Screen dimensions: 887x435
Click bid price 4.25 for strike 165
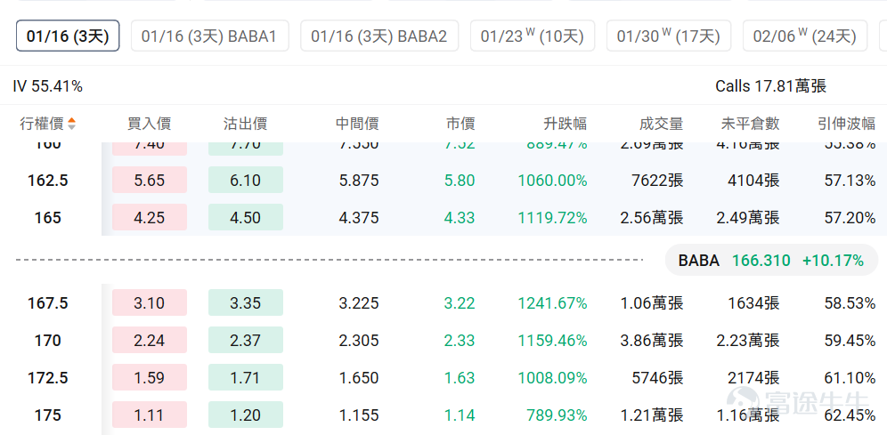[x=150, y=217]
